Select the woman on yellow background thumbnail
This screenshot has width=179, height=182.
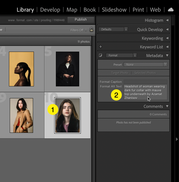21,69
